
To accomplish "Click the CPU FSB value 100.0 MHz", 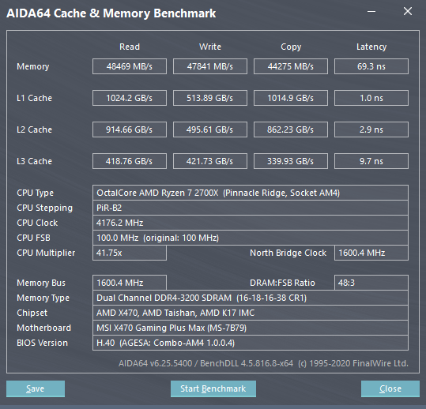I will coord(251,238).
